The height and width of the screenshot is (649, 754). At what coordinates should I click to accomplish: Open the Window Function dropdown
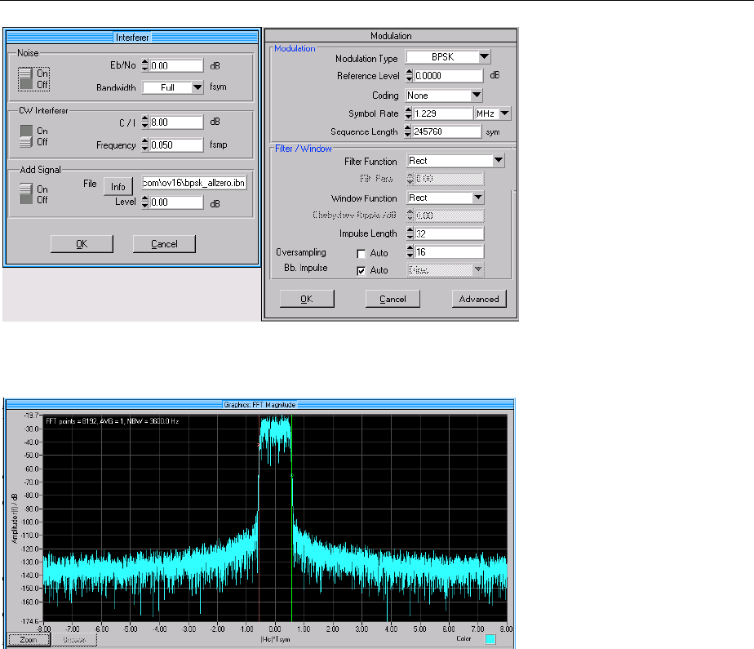477,198
